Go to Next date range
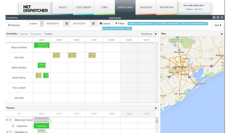Image resolution: width=236 pixels, height=133 pixels. point(218,25)
